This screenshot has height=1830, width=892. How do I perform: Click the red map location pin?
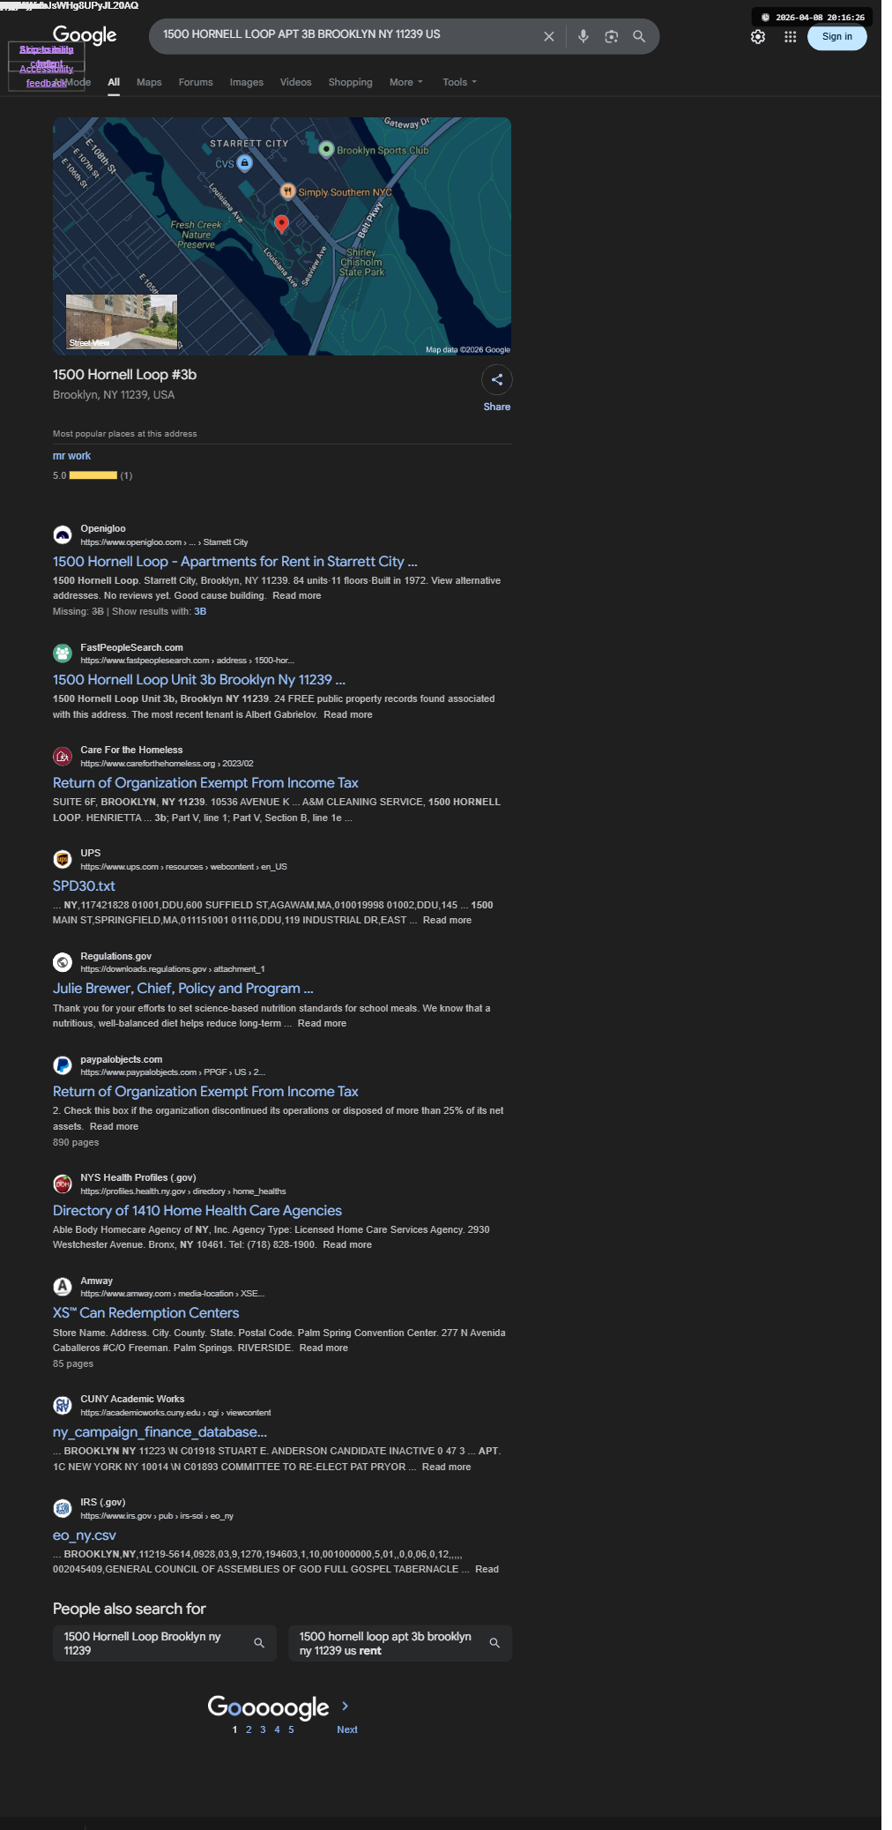pos(282,223)
